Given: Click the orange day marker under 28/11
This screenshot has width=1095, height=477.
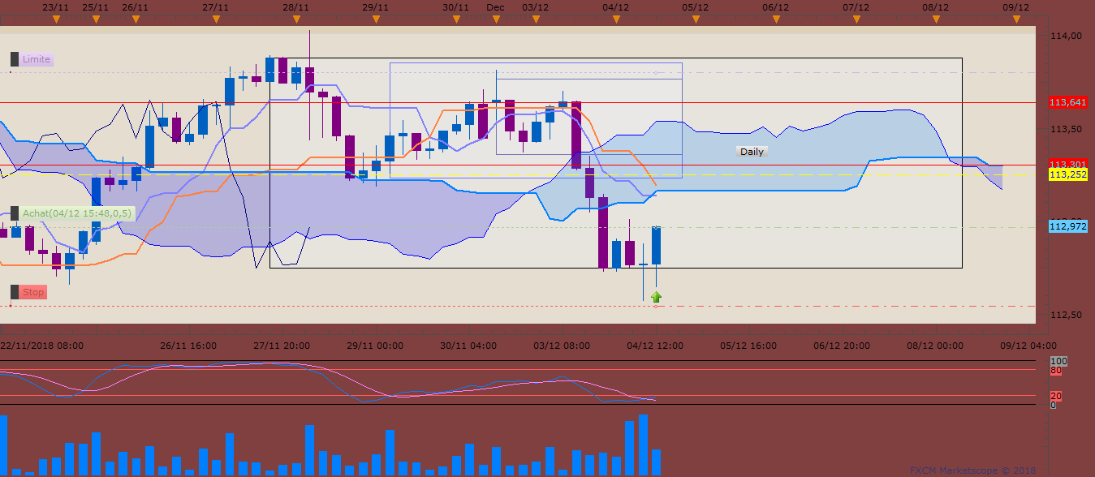Looking at the screenshot, I should click(x=295, y=19).
